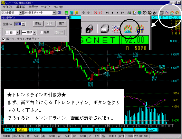182x139 pixels.
Task: Open the Trendline tool toolbar icon
Action: coord(172,13)
